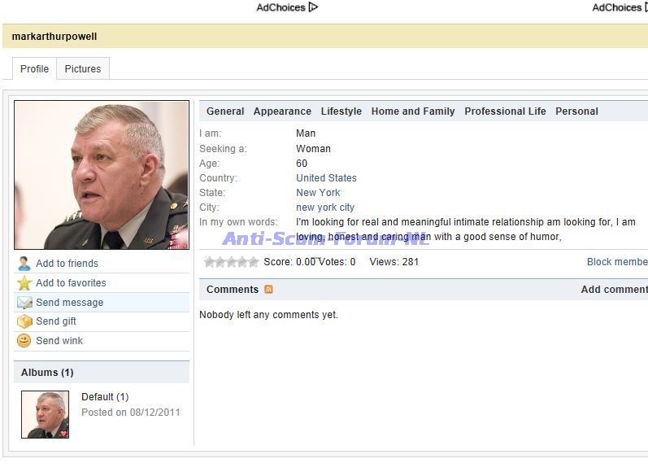The height and width of the screenshot is (476, 648).
Task: Open the Personal section
Action: point(576,111)
